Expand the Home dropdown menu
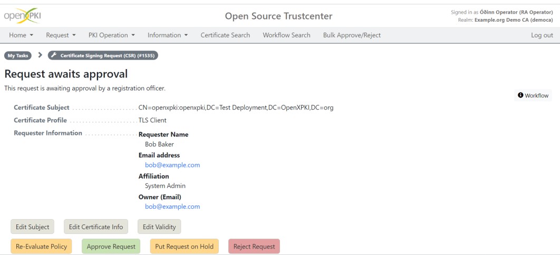The image size is (560, 255). [x=21, y=35]
